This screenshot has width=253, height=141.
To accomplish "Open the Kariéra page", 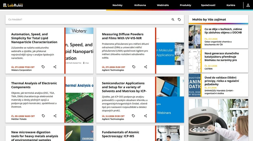I will click(231, 5).
